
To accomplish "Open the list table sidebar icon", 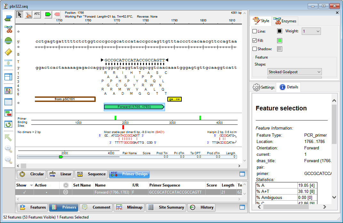I will [x=8, y=102].
